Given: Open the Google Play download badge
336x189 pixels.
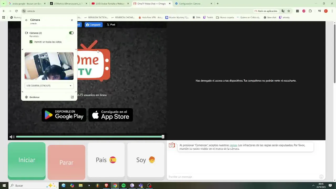Looking at the screenshot, I should (64, 115).
